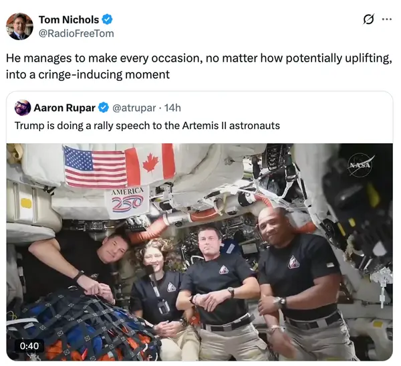
Task: Click Aaron Rupar's small profile avatar
Action: click(23, 108)
